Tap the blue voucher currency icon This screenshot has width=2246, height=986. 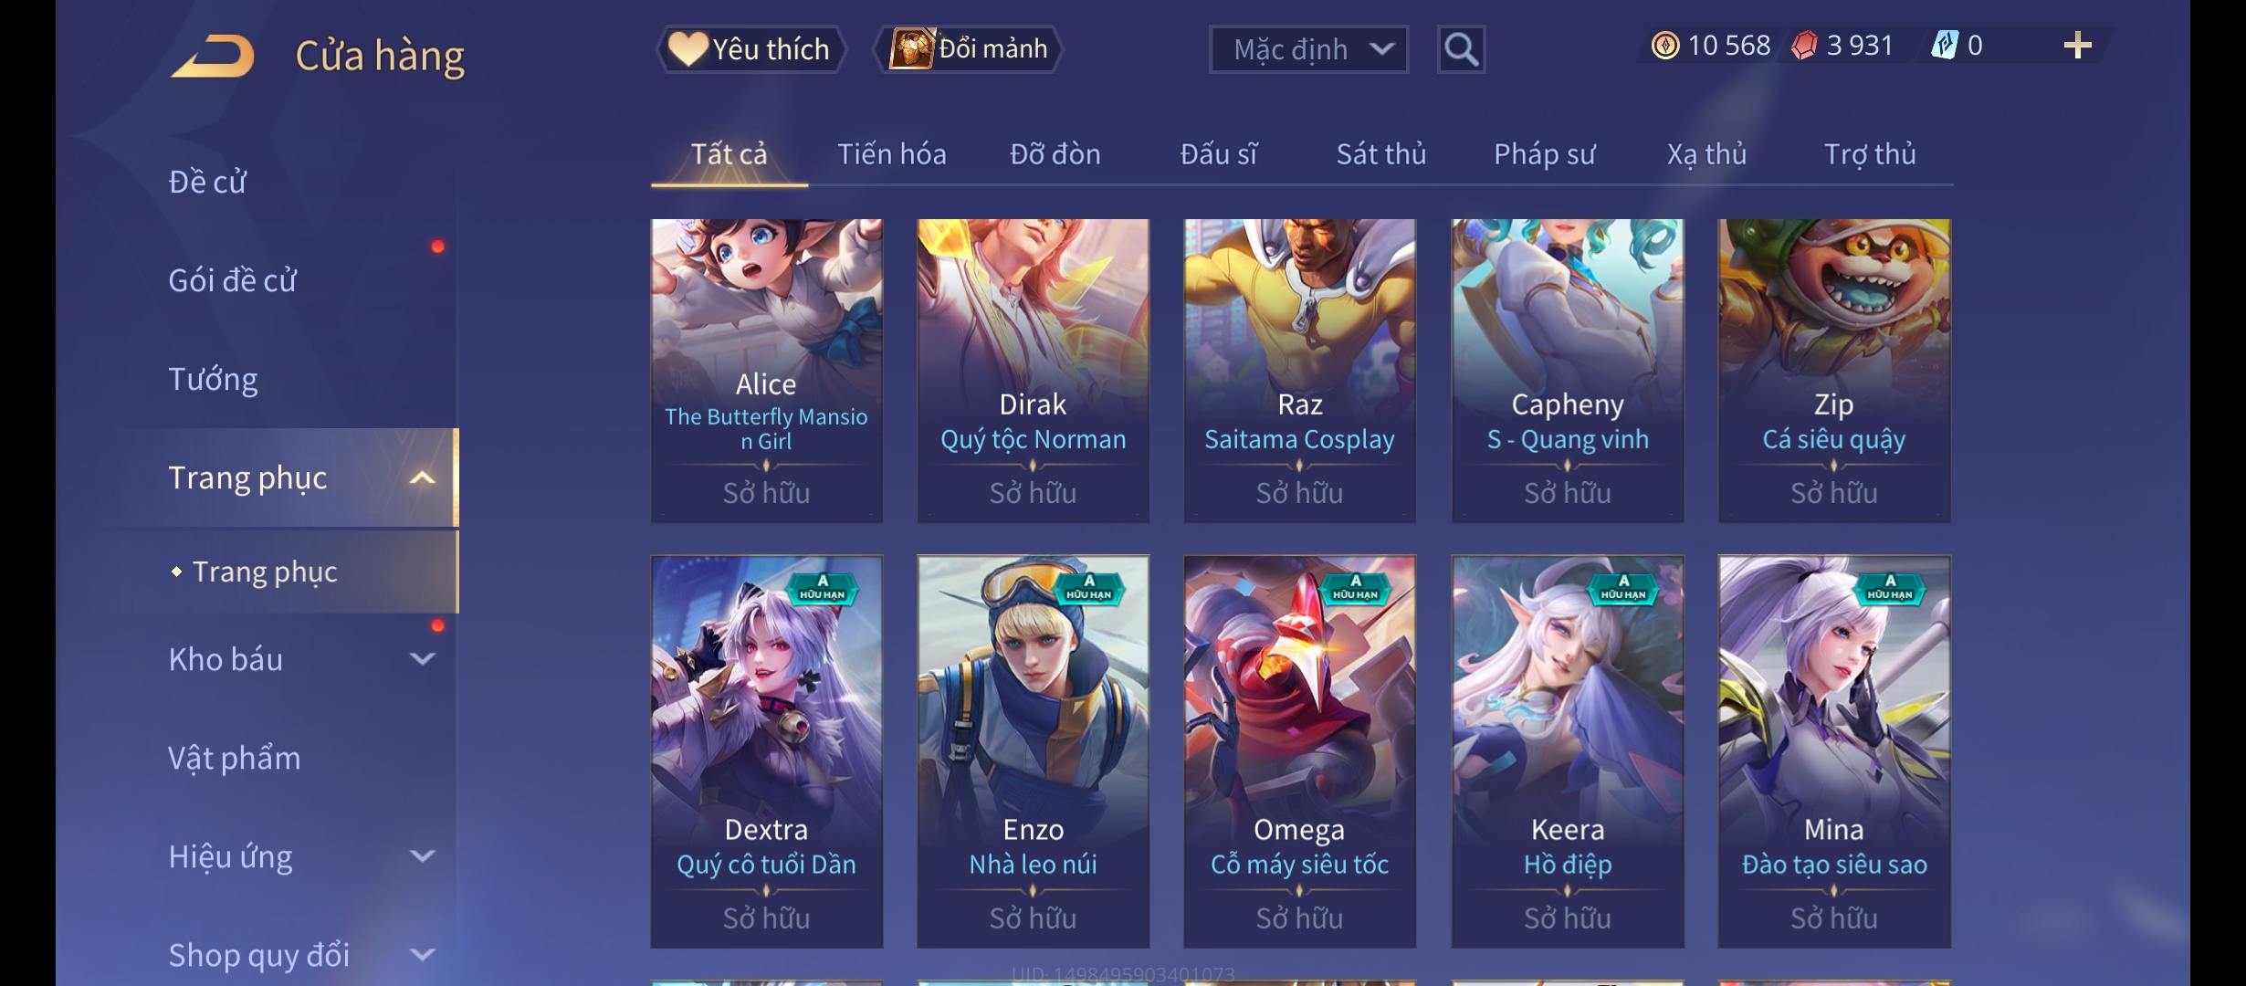(x=1945, y=46)
